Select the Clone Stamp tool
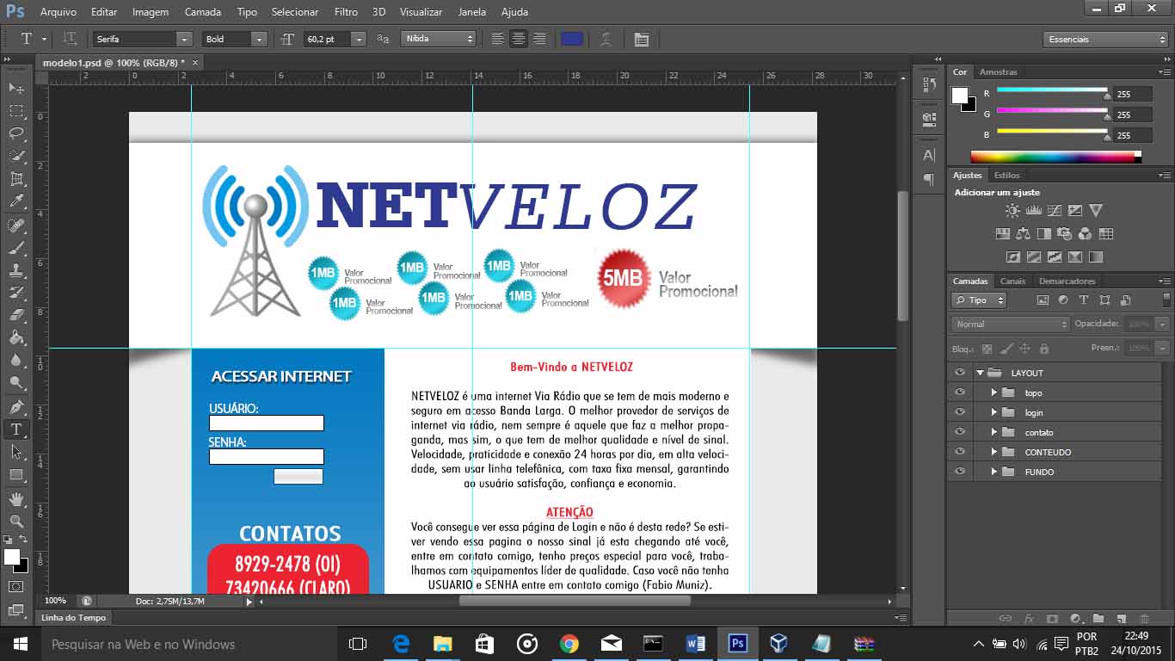Screen dimensions: 1175x661 [x=16, y=270]
